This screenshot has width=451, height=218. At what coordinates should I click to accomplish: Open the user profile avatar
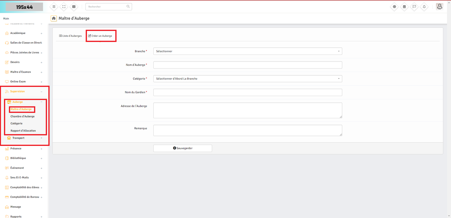coord(439,6)
